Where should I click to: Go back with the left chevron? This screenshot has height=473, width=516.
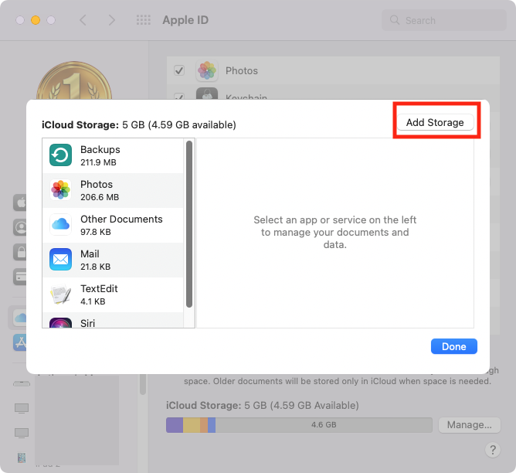coord(83,20)
